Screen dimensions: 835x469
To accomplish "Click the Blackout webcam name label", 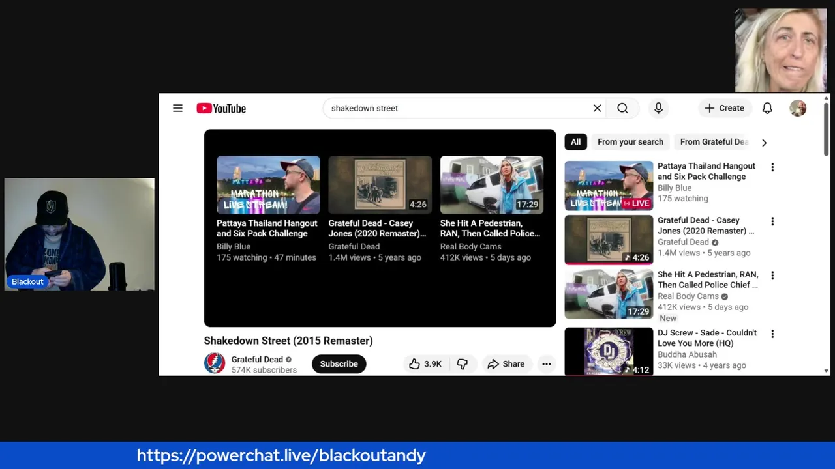I will click(27, 282).
